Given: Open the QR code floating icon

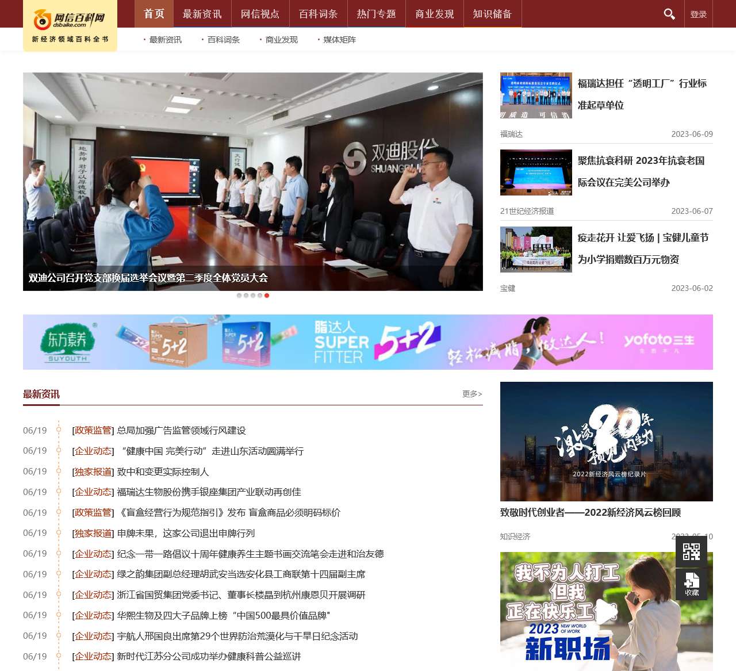Looking at the screenshot, I should (691, 552).
